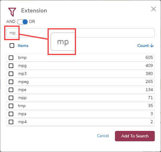Sort by the Items column header
This screenshot has height=152, width=161.
point(23,46)
